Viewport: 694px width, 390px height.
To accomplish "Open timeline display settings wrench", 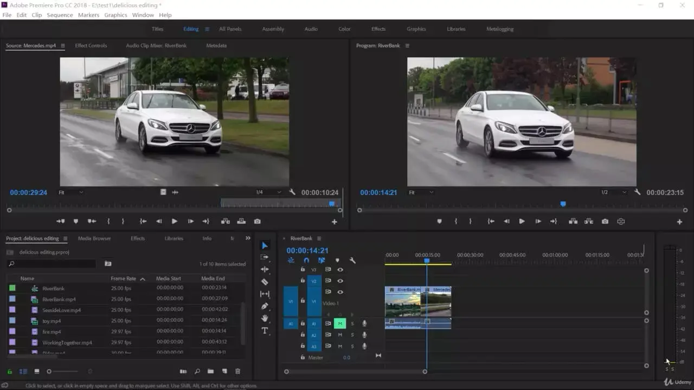I will (x=352, y=261).
